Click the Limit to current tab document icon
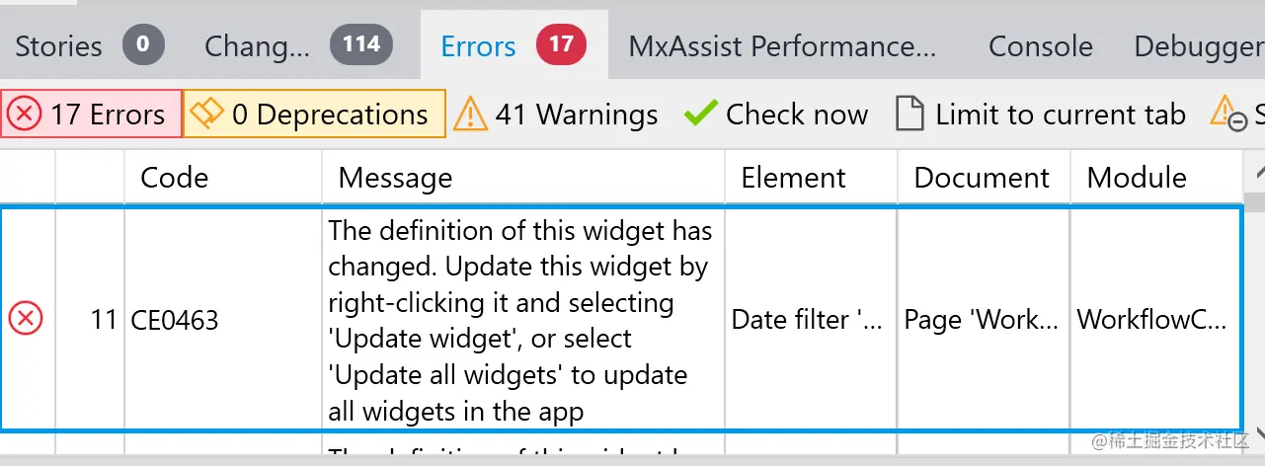 909,114
